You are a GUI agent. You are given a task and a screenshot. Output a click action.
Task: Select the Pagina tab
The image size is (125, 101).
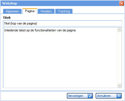(30, 11)
